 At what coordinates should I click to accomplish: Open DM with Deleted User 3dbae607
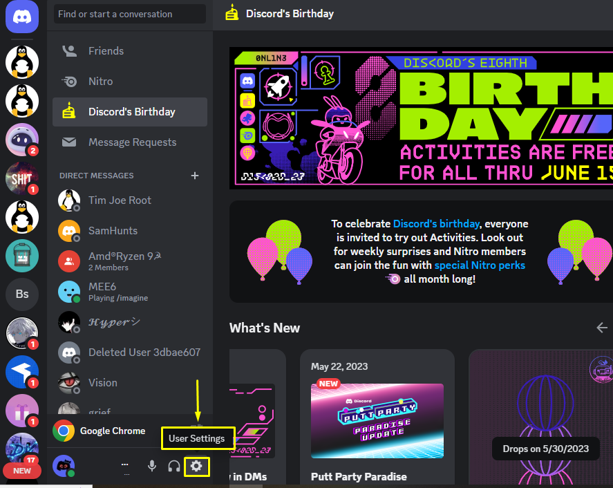(x=130, y=353)
